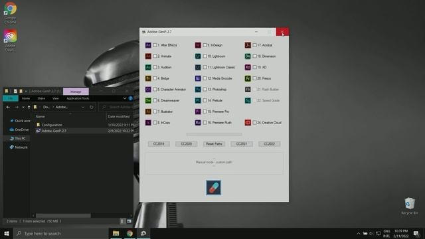Click the GenP progress bar

(214, 134)
